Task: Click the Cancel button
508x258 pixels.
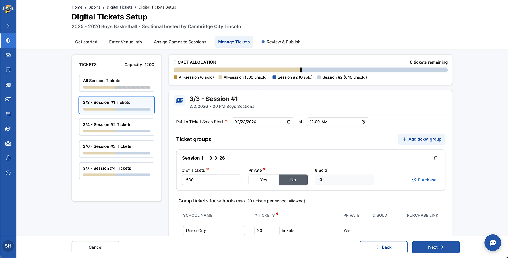Action: (x=96, y=247)
